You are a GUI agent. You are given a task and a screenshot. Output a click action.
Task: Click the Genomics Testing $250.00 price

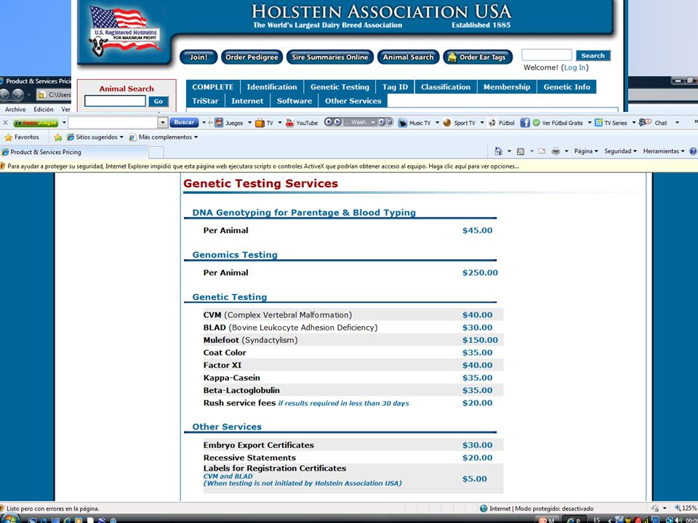click(x=480, y=272)
